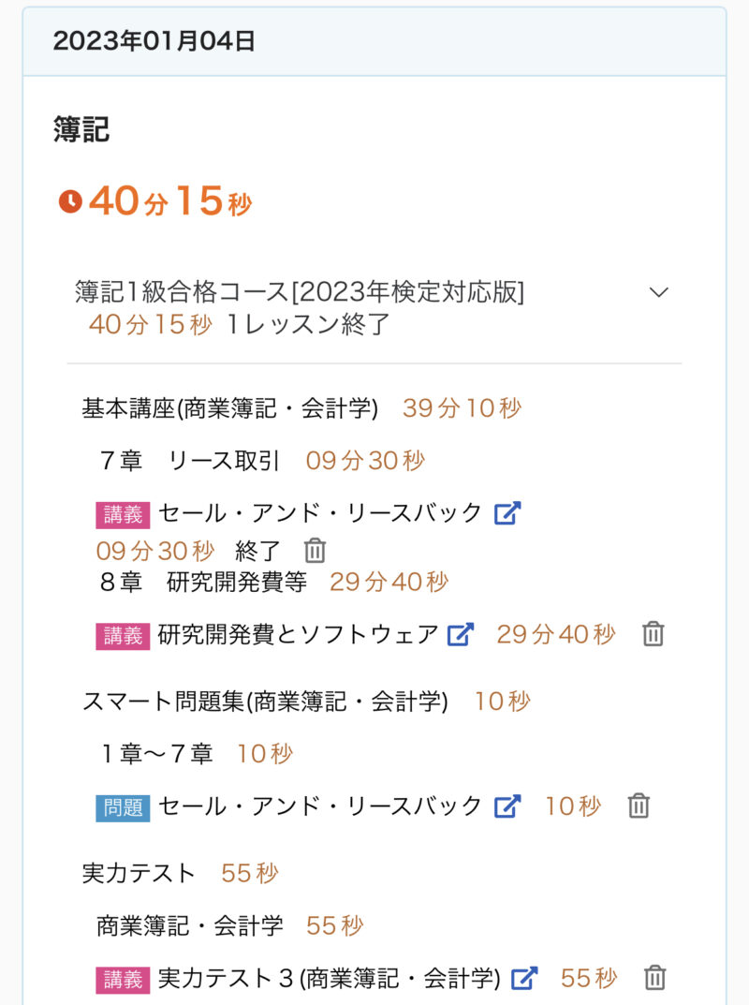Image resolution: width=749 pixels, height=1005 pixels.
Task: Select the スマート問題集(商業簿記・会計学) section
Action: (265, 701)
